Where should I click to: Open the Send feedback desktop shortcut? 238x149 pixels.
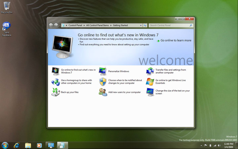[7, 29]
